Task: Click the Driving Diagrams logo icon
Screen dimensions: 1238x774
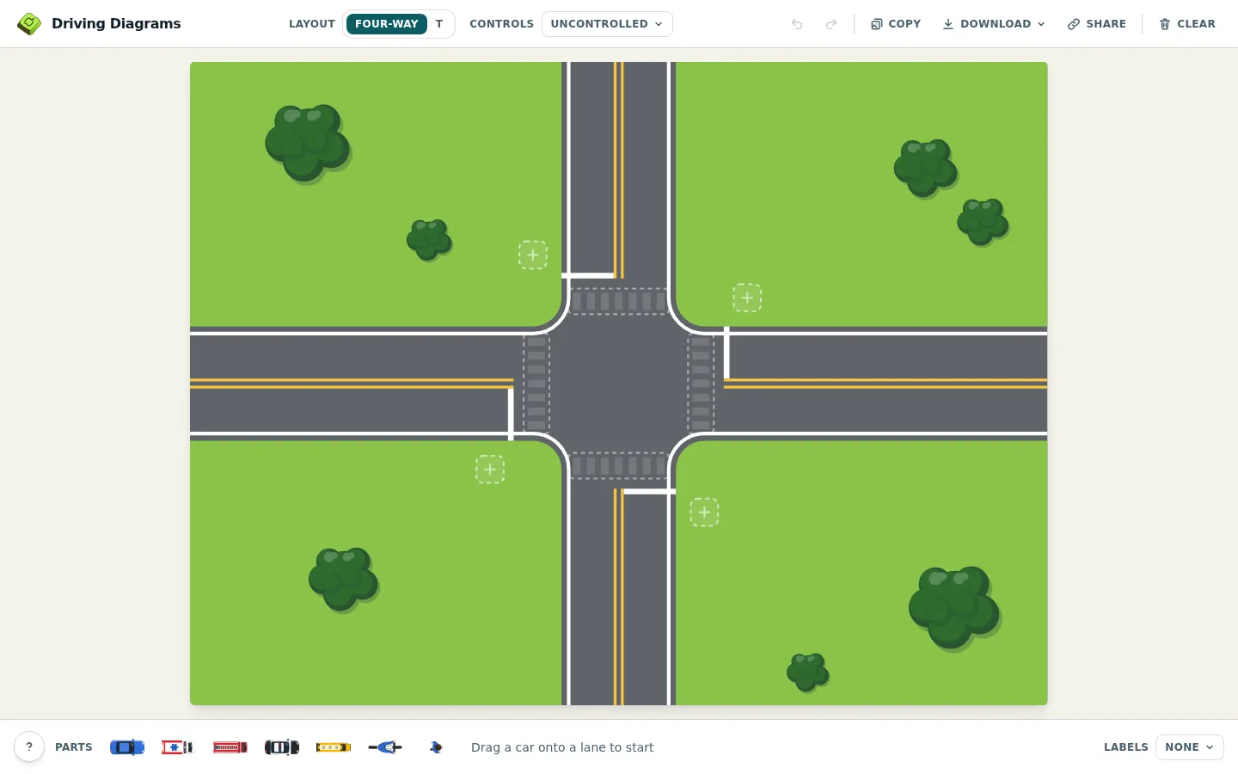Action: [29, 24]
